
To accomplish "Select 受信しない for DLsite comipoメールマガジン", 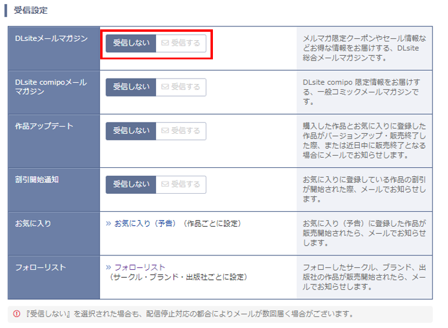I will coord(131,87).
